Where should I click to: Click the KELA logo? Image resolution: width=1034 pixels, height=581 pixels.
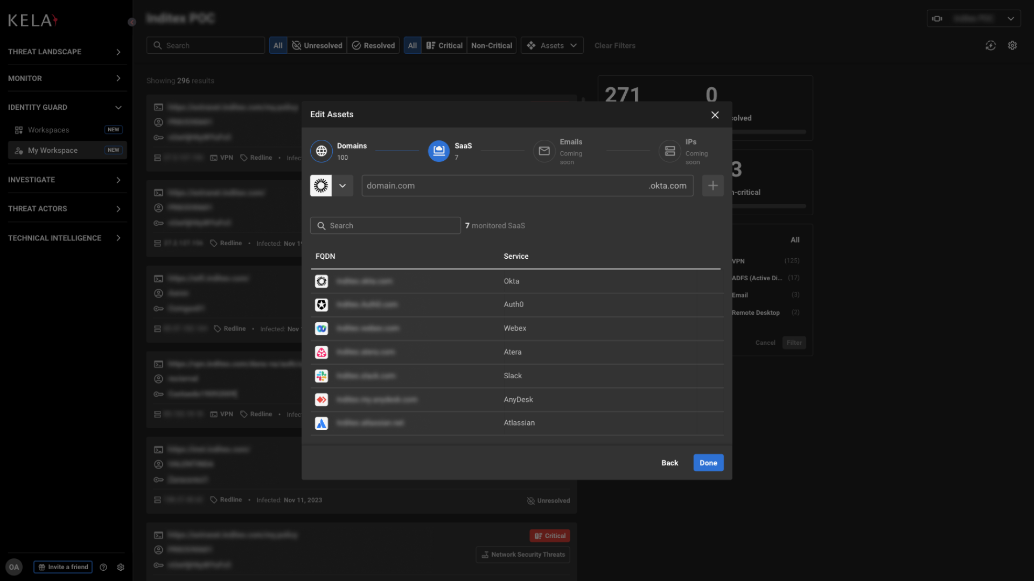click(x=33, y=20)
